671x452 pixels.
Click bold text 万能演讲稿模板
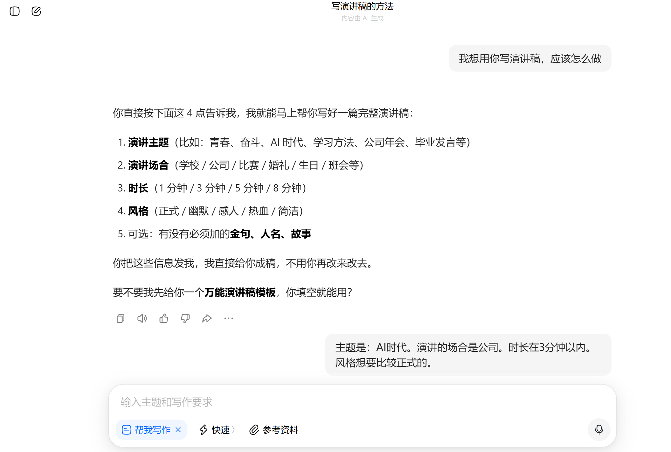coord(240,292)
